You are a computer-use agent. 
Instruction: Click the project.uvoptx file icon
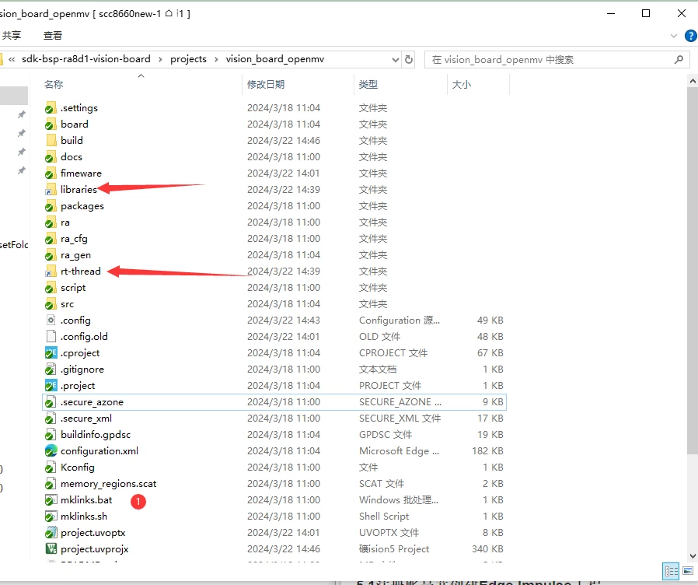pyautogui.click(x=51, y=533)
